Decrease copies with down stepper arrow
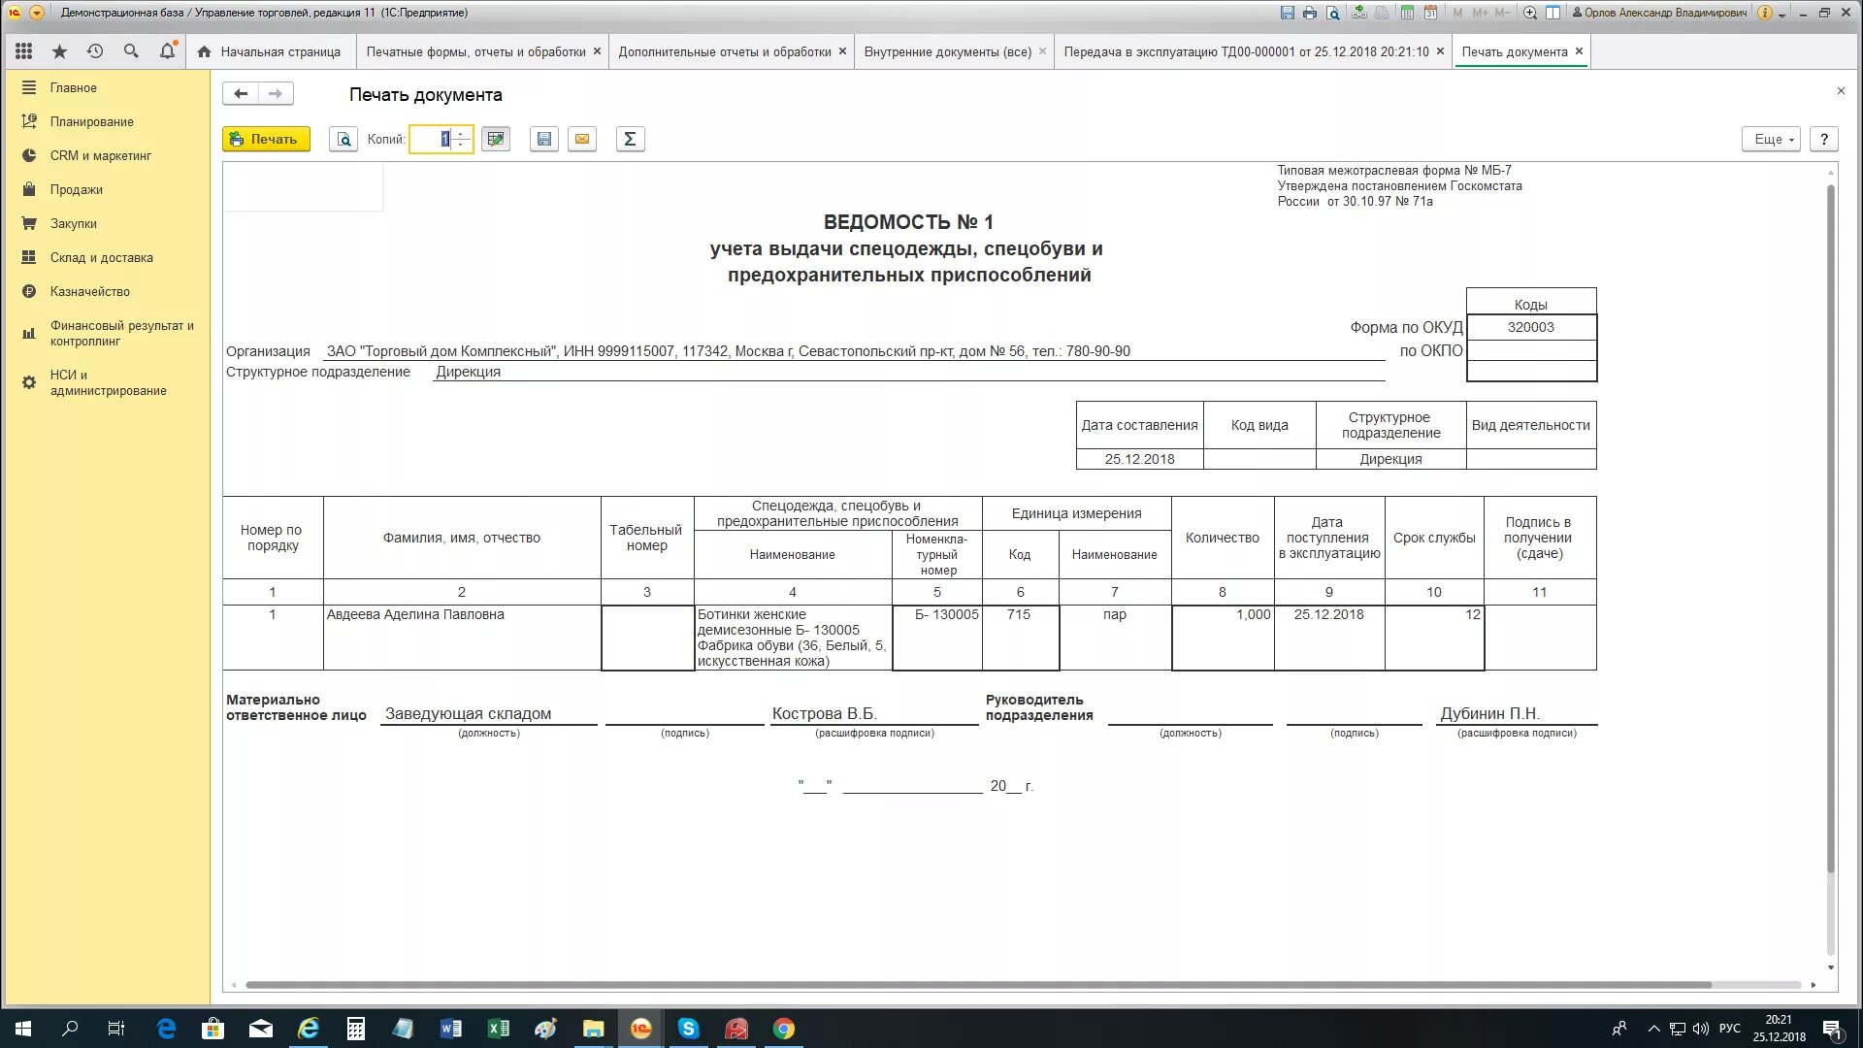1863x1048 pixels. coord(461,145)
